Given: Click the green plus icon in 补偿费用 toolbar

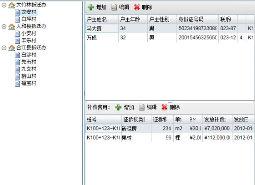Looking at the screenshot, I should click(118, 107).
